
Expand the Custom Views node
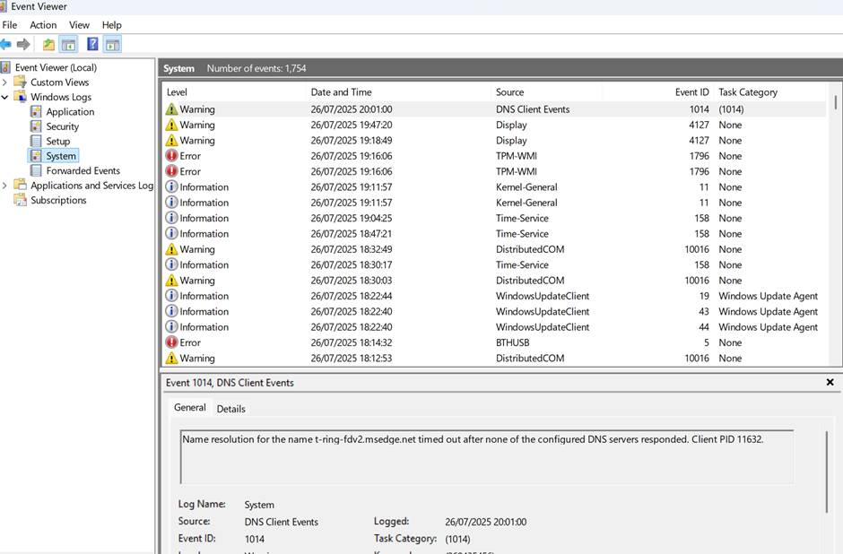[x=4, y=82]
